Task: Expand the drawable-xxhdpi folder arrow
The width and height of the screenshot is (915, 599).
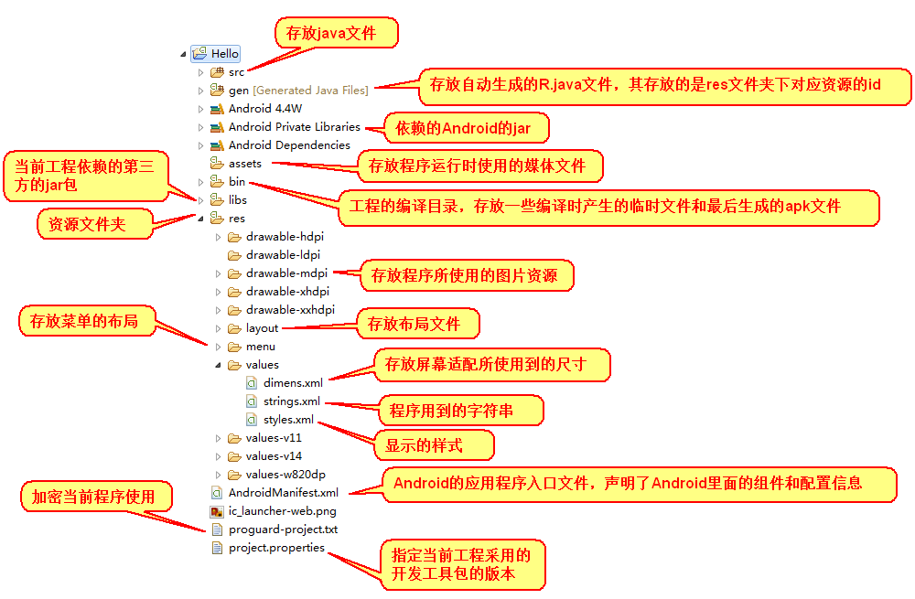Action: click(x=218, y=310)
